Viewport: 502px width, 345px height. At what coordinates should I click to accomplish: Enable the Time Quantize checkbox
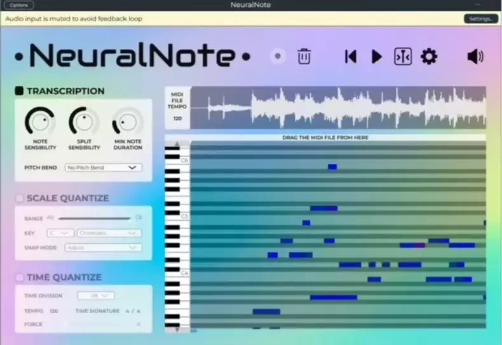[20, 277]
